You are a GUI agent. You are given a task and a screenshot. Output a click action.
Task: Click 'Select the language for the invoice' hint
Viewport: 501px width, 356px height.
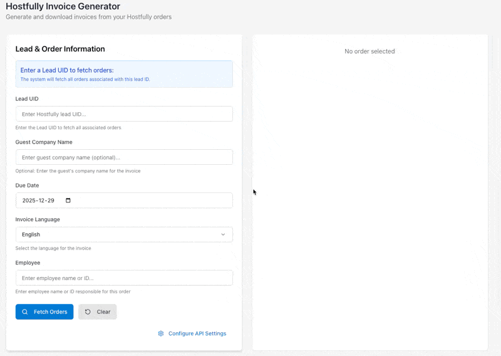pyautogui.click(x=53, y=248)
